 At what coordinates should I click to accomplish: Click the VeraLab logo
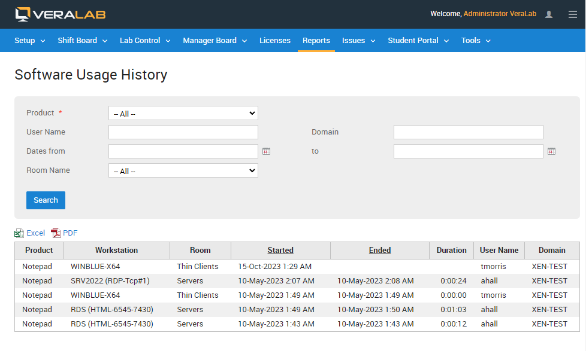(x=60, y=14)
